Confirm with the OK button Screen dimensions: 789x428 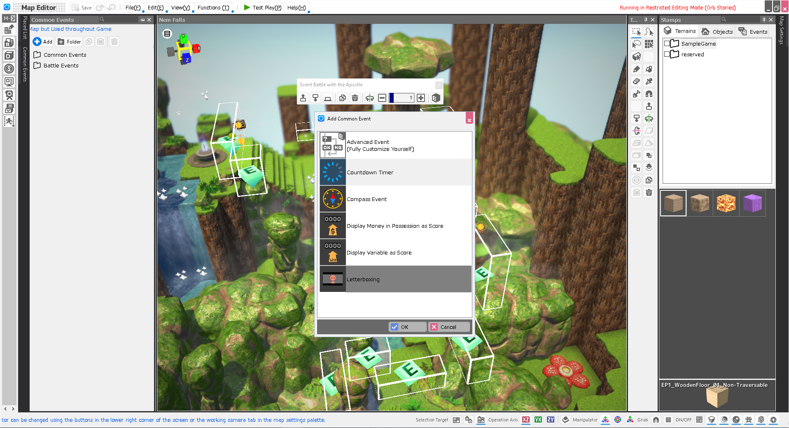click(407, 327)
